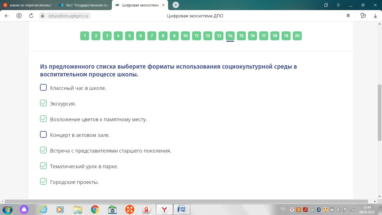Open the browser downloads arrow
Image resolution: width=382 pixels, height=215 pixels.
[x=375, y=16]
